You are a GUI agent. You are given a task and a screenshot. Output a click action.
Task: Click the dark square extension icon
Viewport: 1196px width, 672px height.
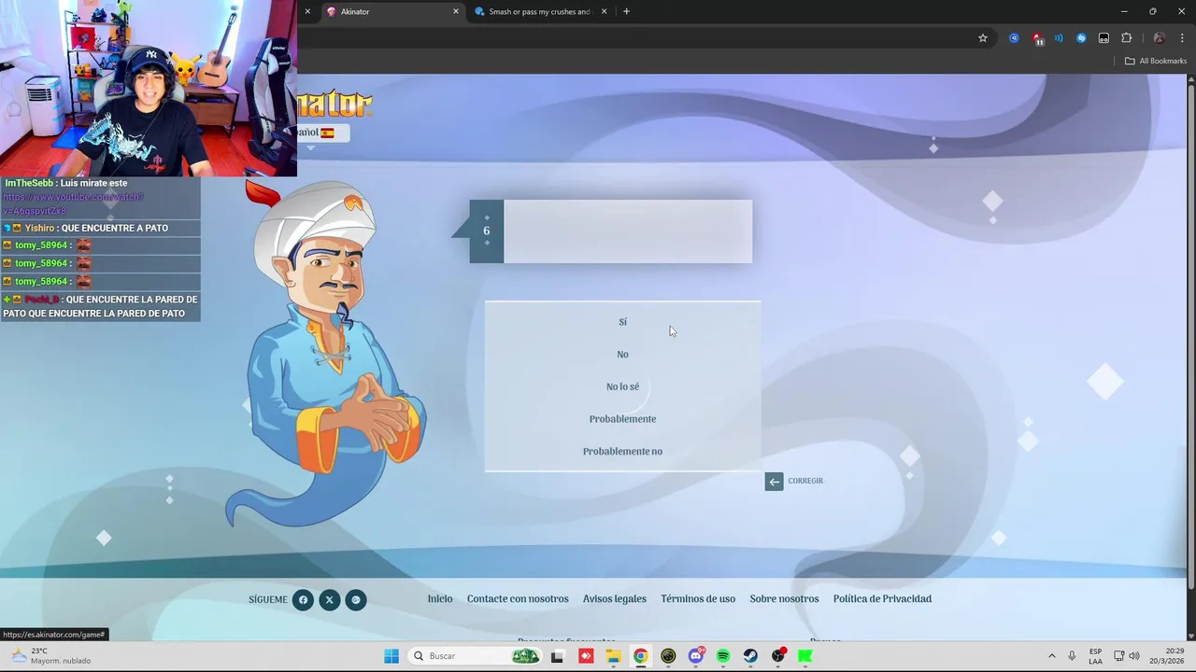point(1103,38)
